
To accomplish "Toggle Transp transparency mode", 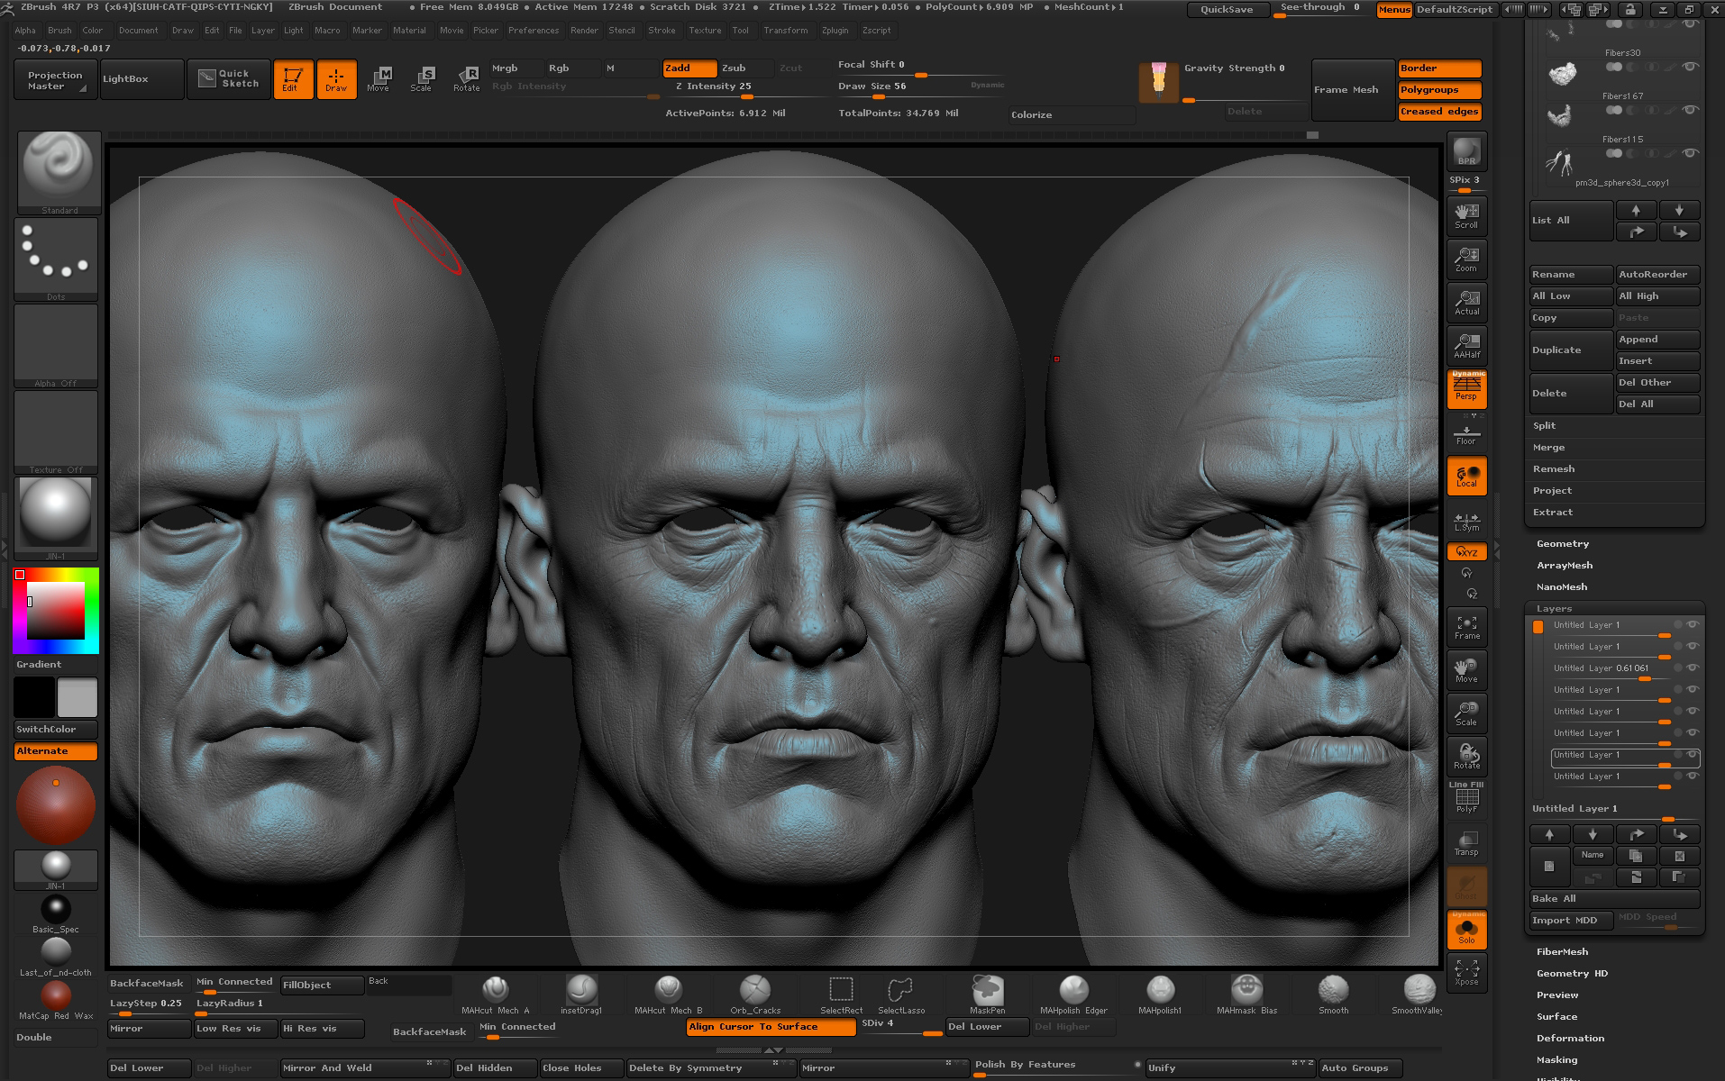I will pos(1466,843).
